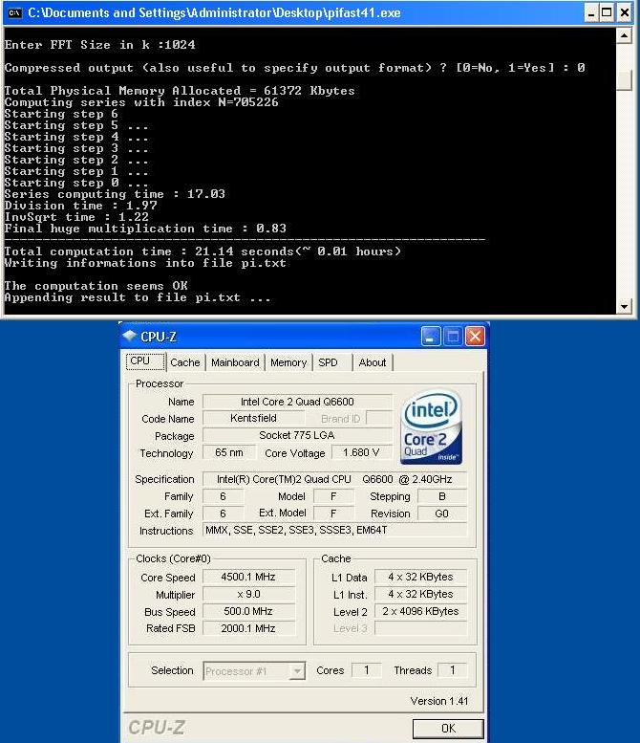Click the Enter FFT Size line in console

(x=100, y=45)
